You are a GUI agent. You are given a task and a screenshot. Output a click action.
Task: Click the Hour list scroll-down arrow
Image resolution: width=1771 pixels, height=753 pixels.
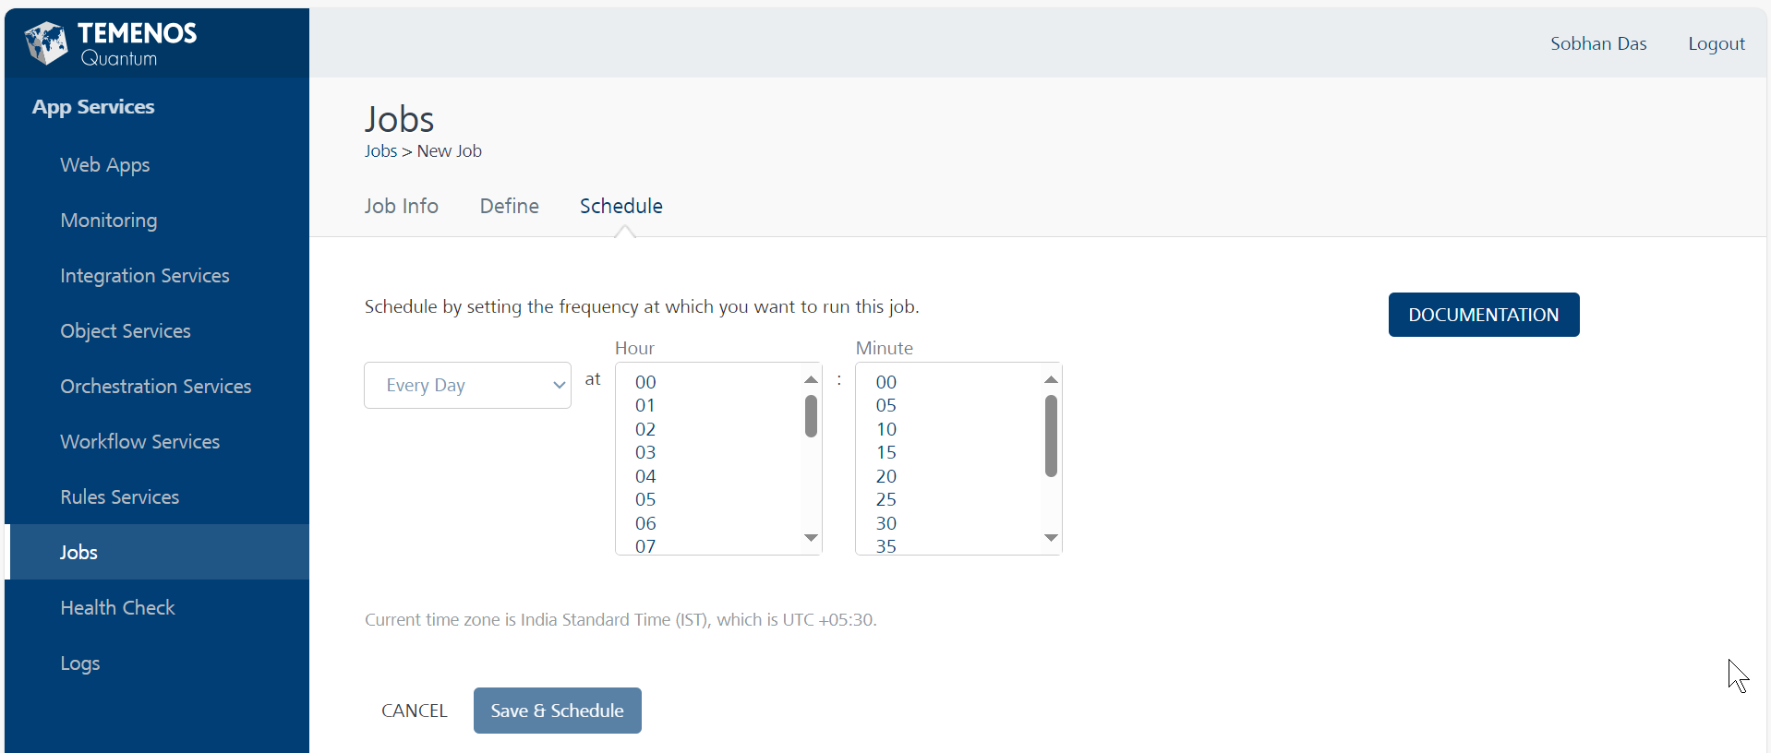pos(811,538)
